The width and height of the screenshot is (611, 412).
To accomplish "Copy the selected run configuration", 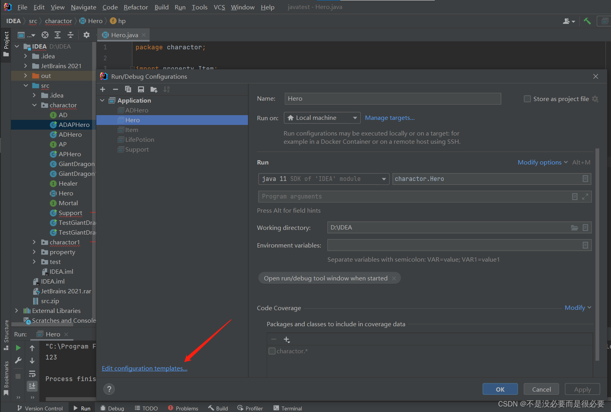I will point(128,89).
